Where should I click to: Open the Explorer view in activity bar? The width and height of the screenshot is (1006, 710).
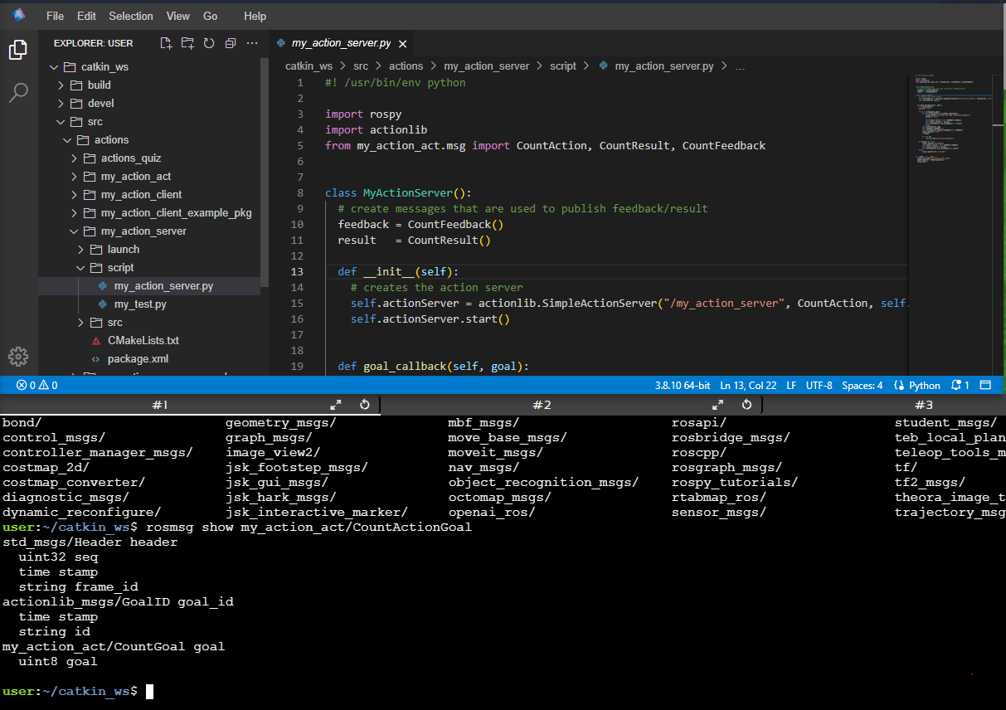pos(18,50)
